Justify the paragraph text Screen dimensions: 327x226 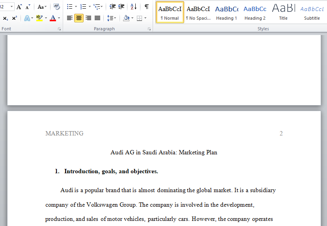pyautogui.click(x=97, y=18)
